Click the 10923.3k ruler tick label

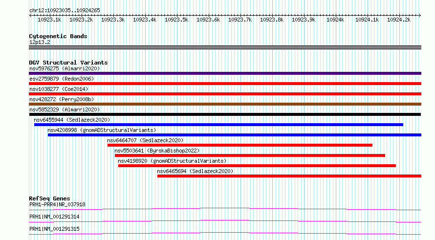[113, 20]
